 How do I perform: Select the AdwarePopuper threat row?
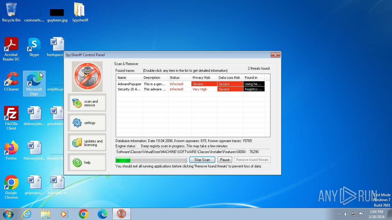(190, 84)
